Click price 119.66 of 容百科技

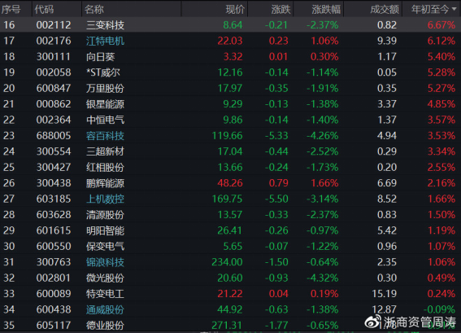click(228, 135)
